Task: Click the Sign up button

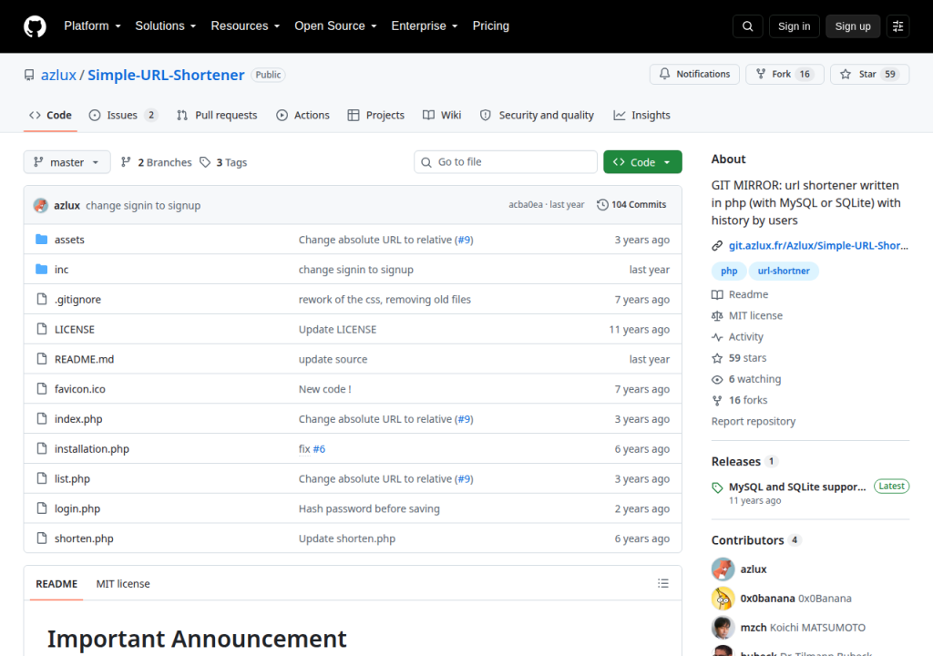Action: coord(853,26)
